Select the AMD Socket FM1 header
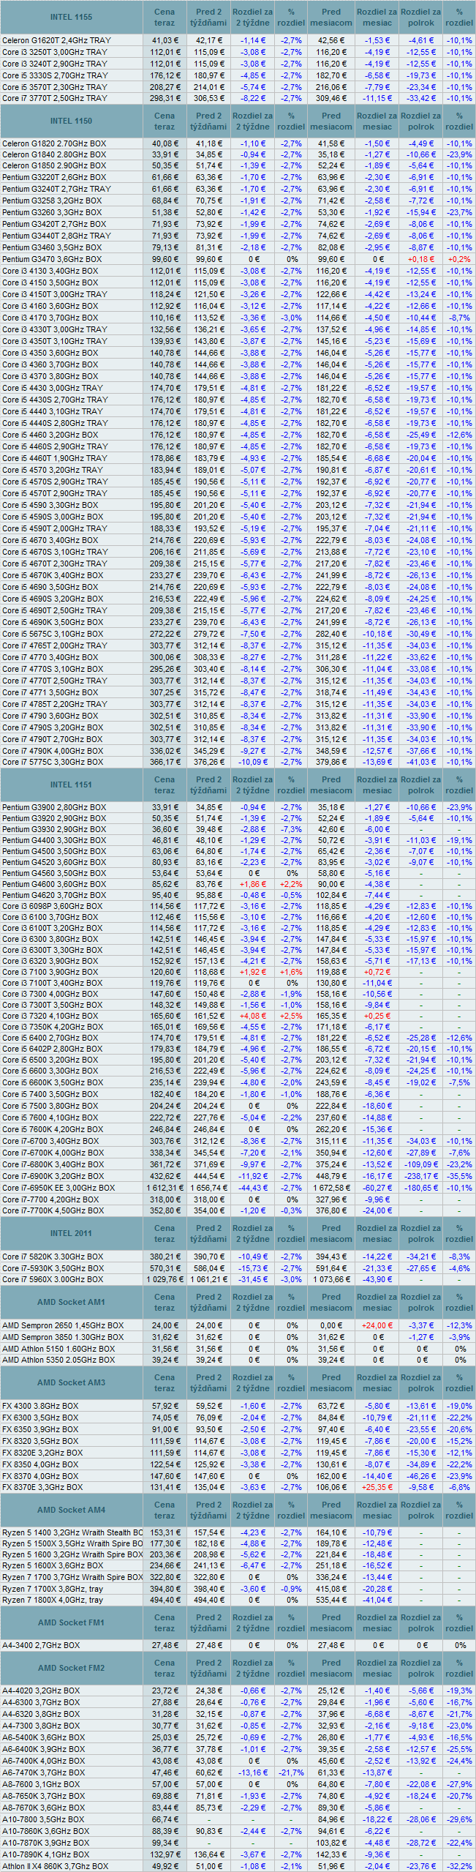The width and height of the screenshot is (476, 1872). (71, 1622)
